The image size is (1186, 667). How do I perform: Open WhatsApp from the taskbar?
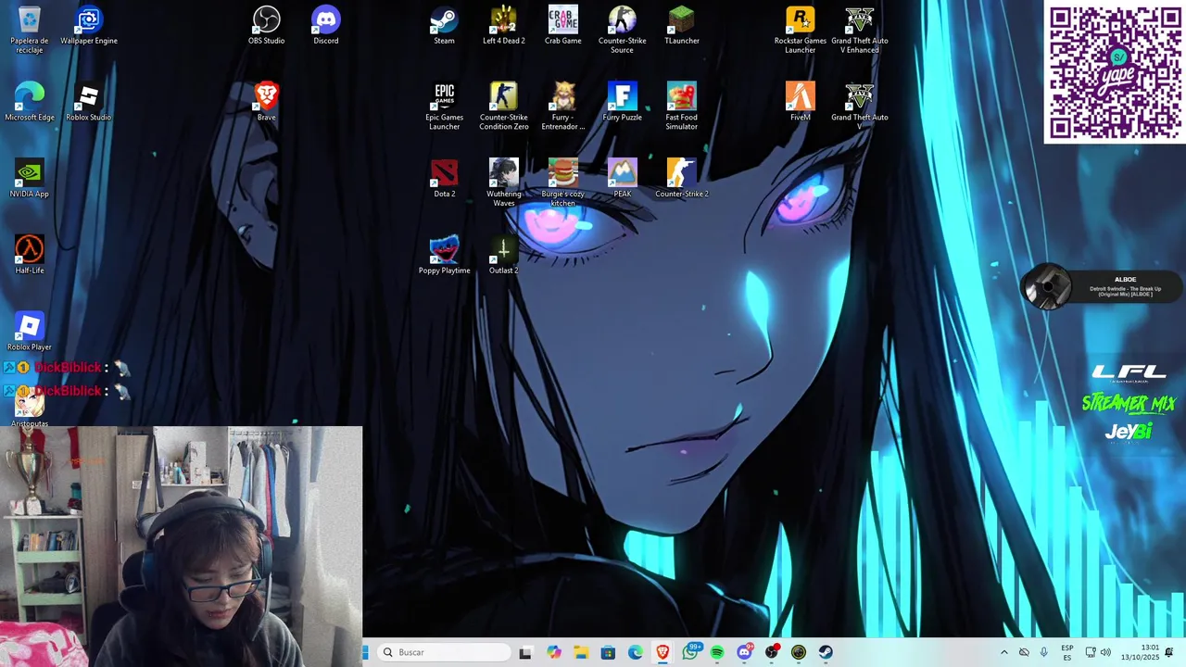tap(690, 652)
